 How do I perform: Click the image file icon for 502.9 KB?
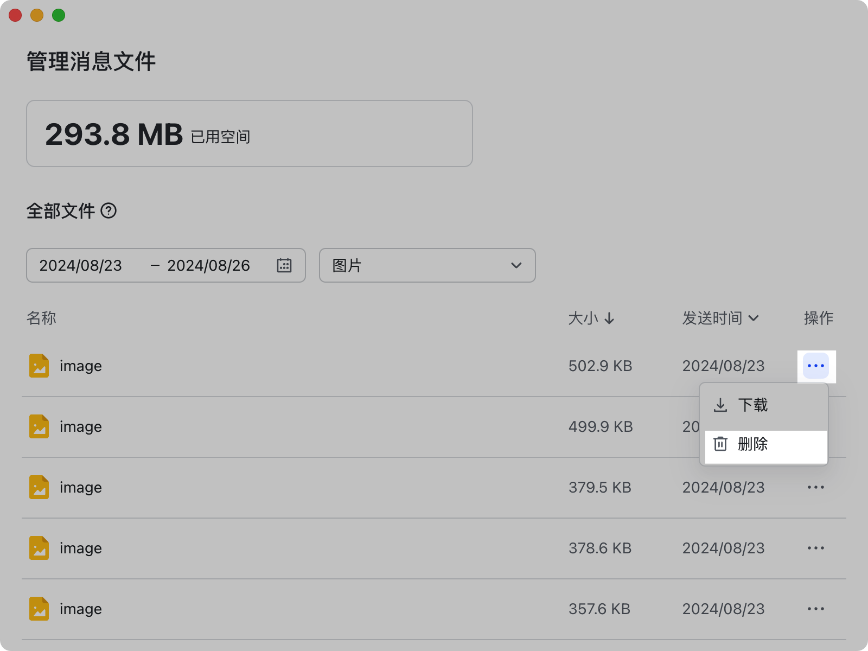click(x=39, y=366)
